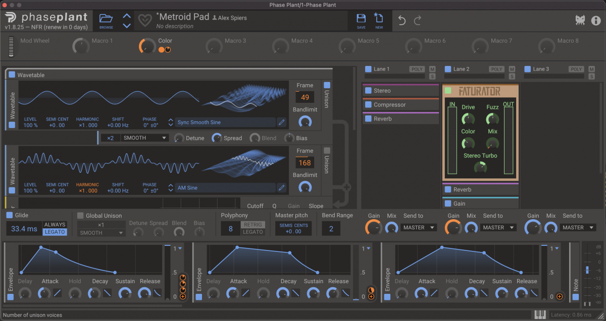Change the Release curve shape in the third Envelope
Screen dimensions: 606x321
[534, 293]
